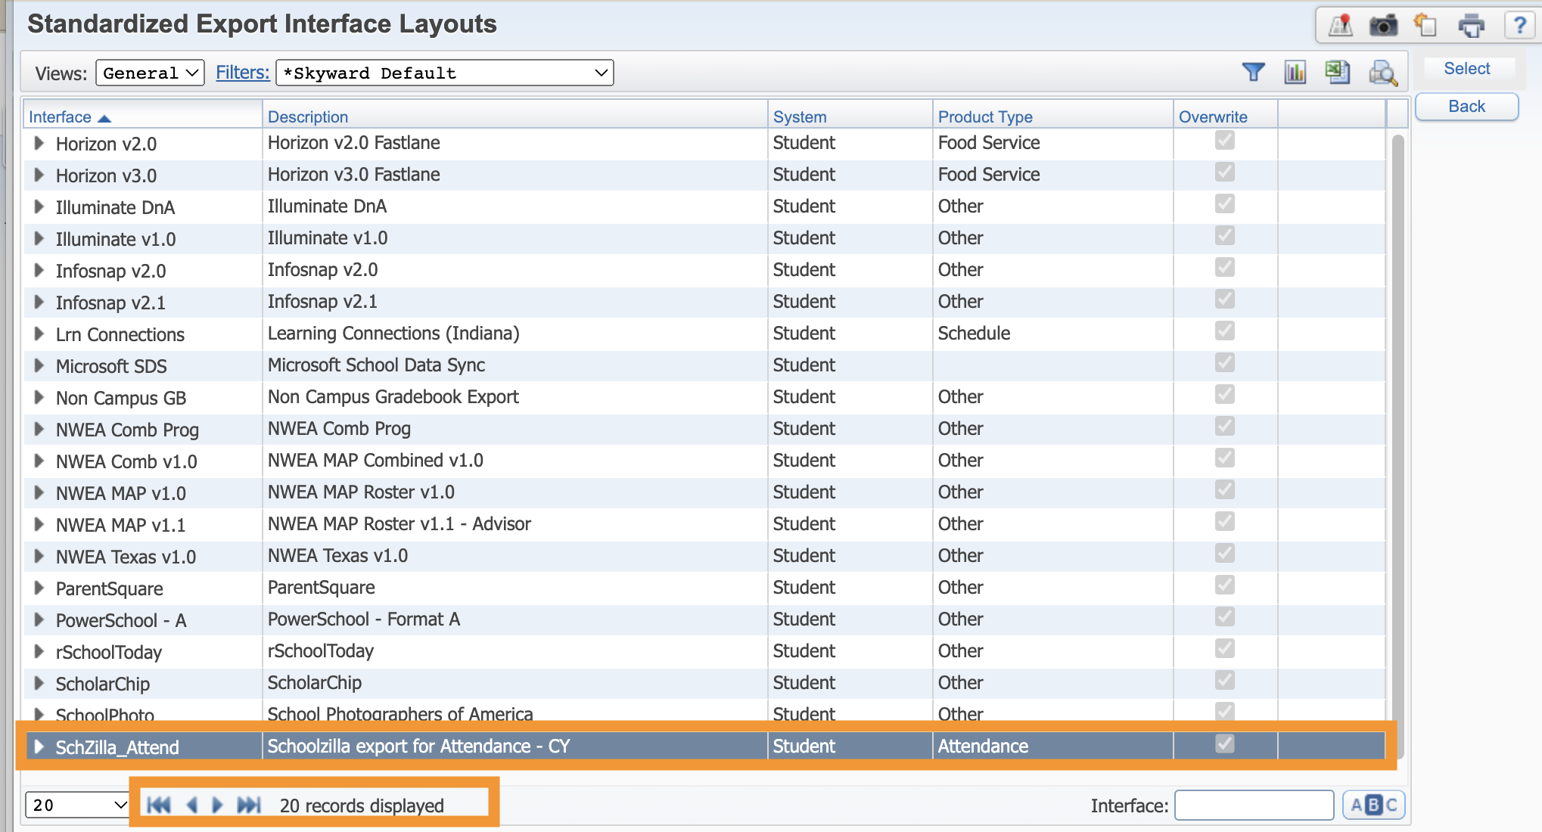Expand the PowerSchool - A row
Image resolution: width=1542 pixels, height=832 pixels.
(x=39, y=619)
